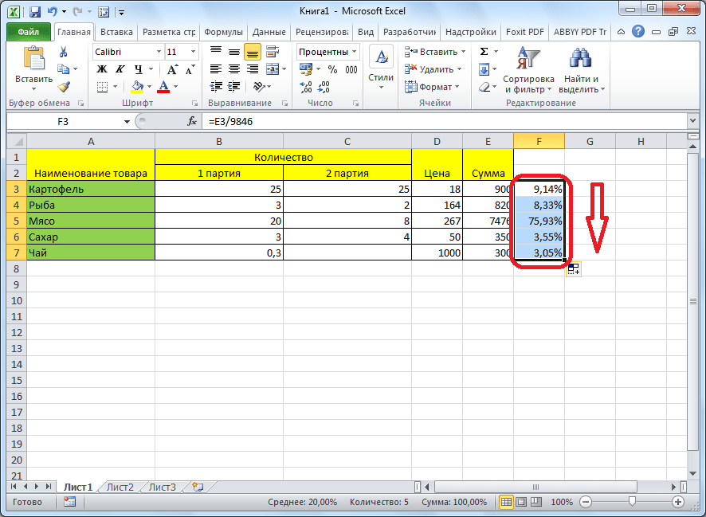Select the Format Painter brush icon
The image size is (706, 517).
64,87
